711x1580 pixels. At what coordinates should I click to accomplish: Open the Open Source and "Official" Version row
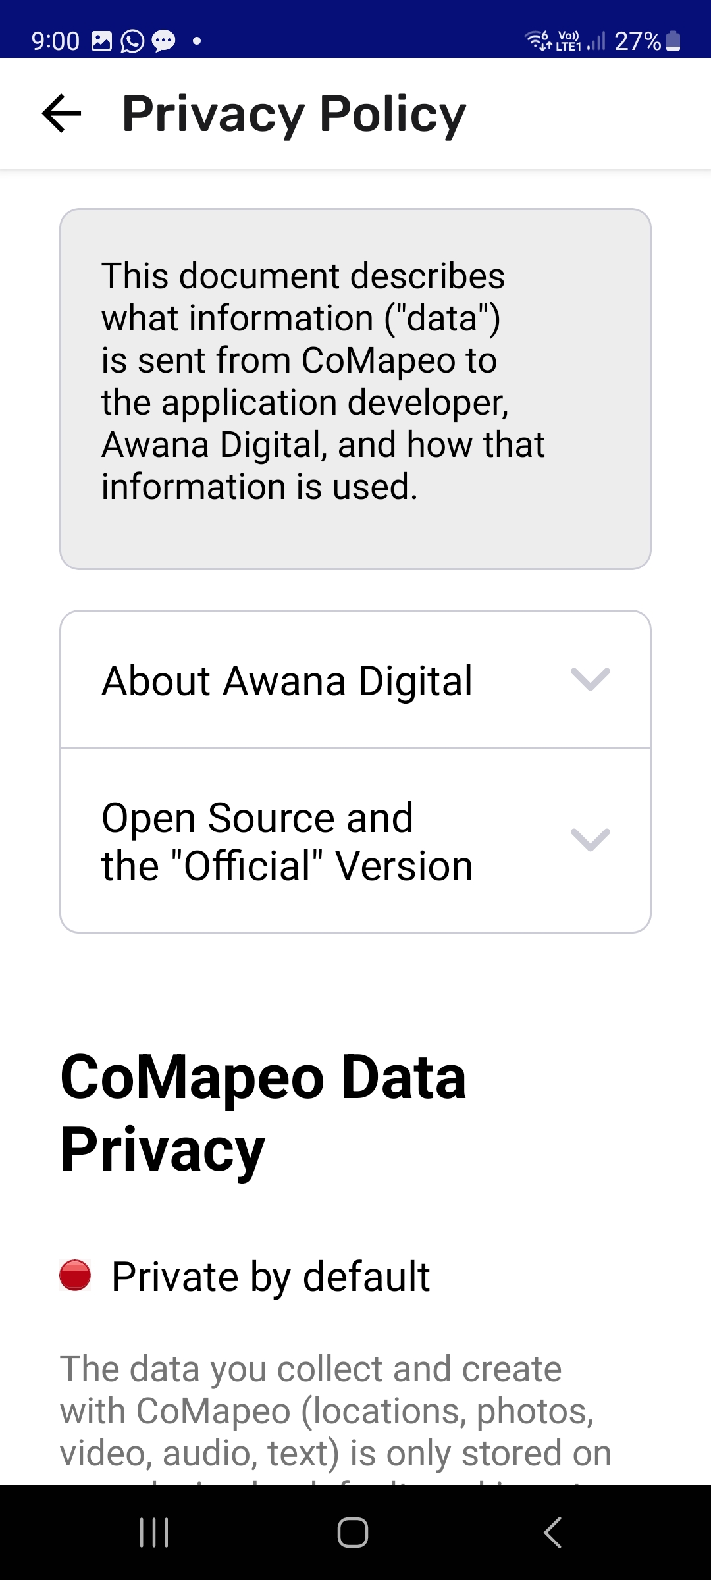pos(287,841)
